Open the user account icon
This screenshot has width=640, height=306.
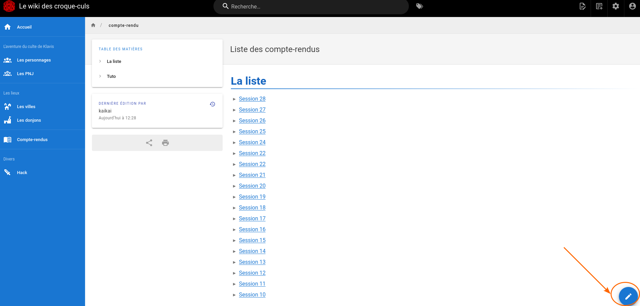632,6
